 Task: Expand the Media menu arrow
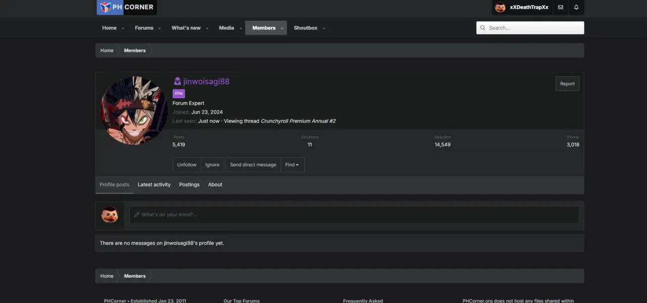tap(241, 28)
